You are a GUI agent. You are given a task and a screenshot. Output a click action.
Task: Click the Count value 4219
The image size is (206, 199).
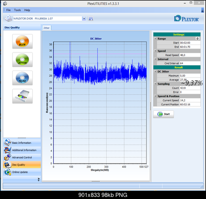pos(190,88)
